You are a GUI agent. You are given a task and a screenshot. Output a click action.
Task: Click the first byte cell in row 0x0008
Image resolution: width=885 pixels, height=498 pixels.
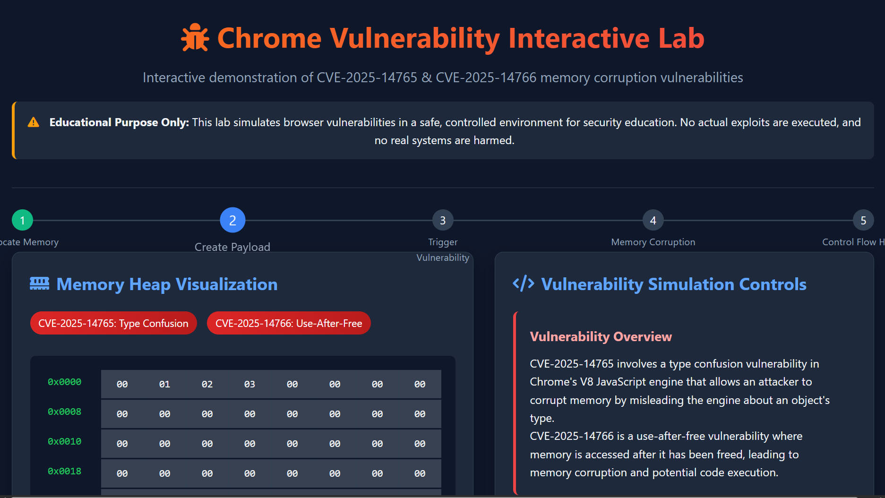click(x=122, y=414)
